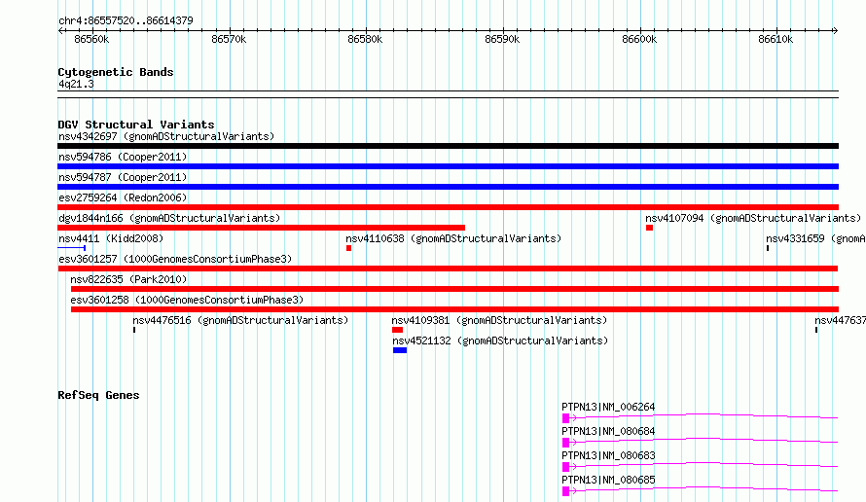
Task: Click the 86610k ruler tick label
Action: pyautogui.click(x=776, y=39)
